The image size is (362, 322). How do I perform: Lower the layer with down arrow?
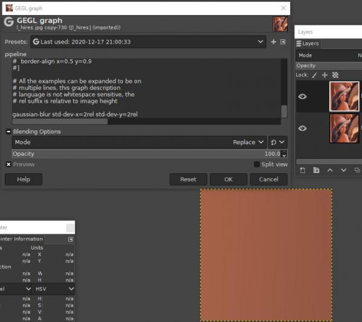343,170
